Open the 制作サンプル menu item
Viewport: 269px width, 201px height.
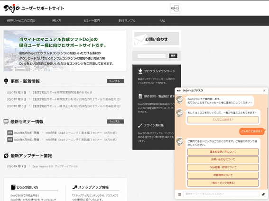pos(127,21)
